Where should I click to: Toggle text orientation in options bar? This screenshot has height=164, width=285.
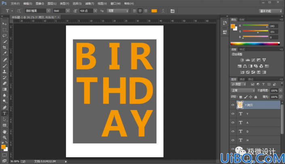[19, 11]
